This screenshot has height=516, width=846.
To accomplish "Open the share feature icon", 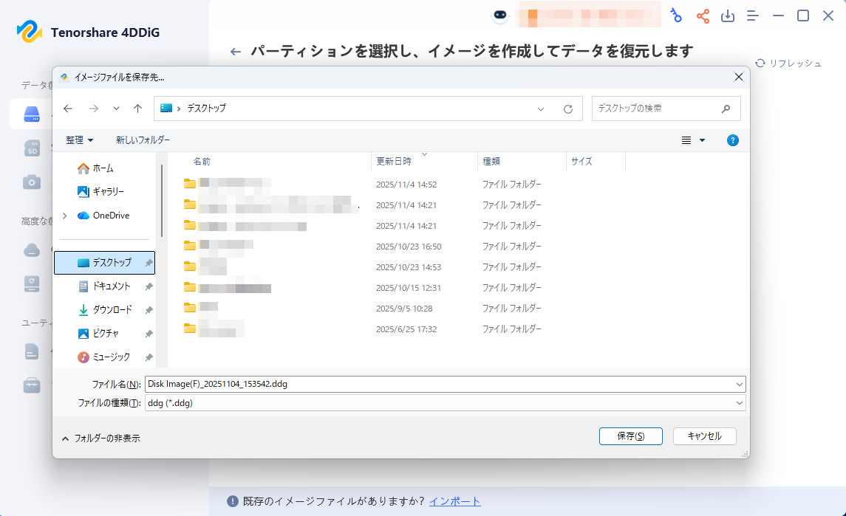I will (703, 15).
